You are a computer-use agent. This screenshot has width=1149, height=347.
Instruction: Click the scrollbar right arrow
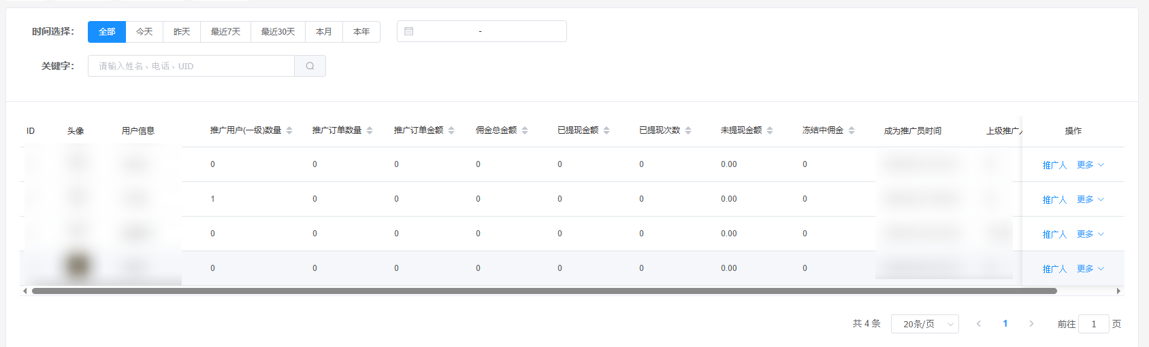1118,291
